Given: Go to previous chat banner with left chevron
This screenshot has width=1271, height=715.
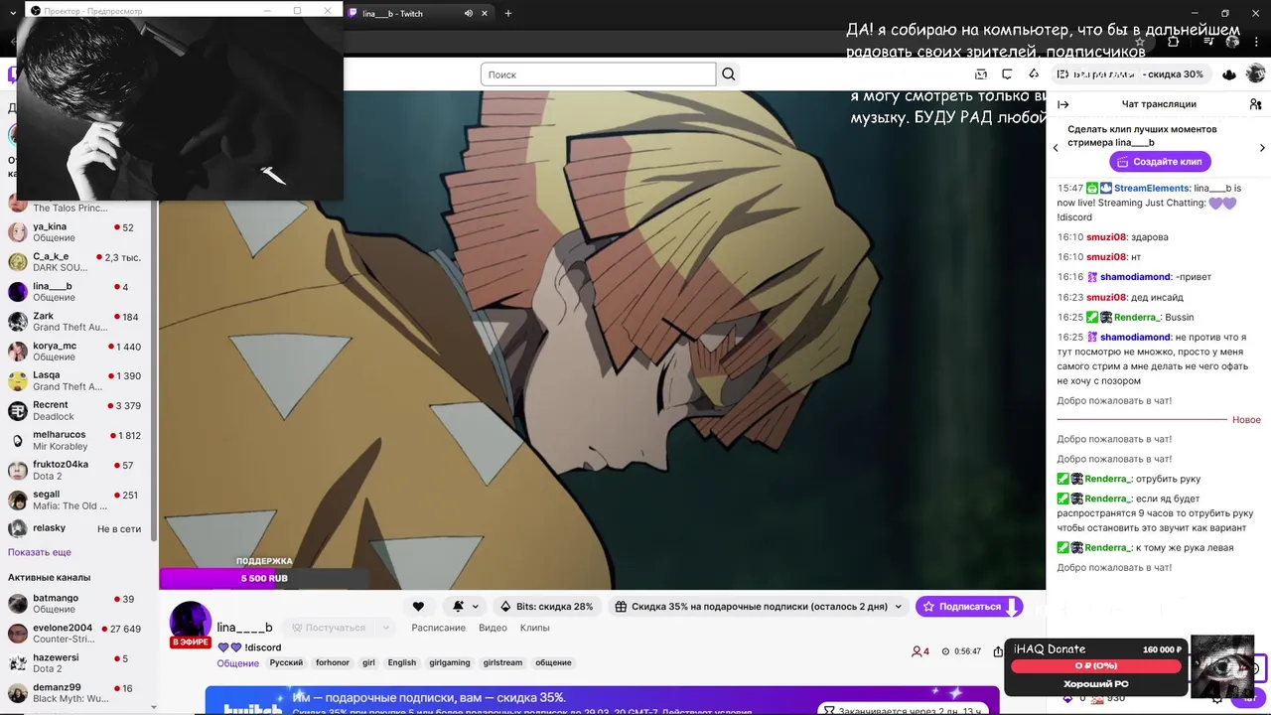Looking at the screenshot, I should click(1056, 148).
